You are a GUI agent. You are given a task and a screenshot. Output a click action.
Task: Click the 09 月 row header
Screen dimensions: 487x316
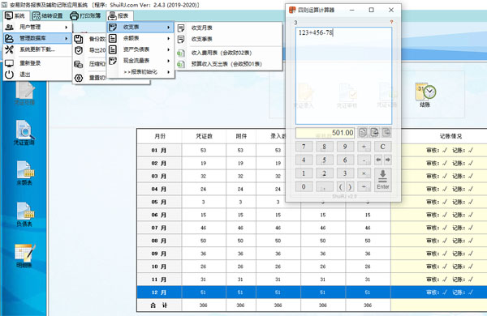click(x=159, y=254)
